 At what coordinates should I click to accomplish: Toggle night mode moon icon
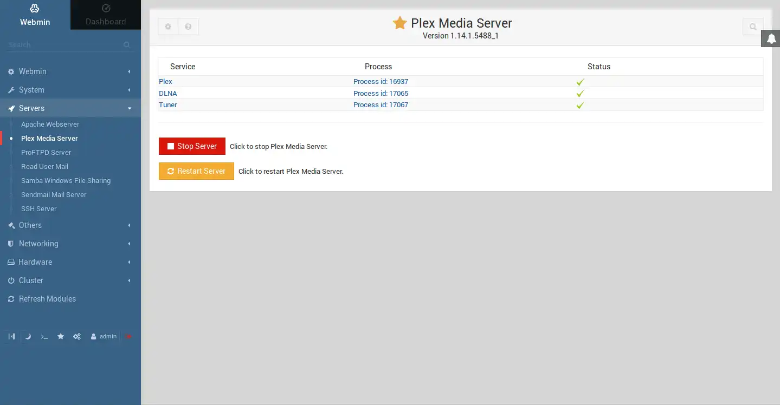tap(28, 337)
